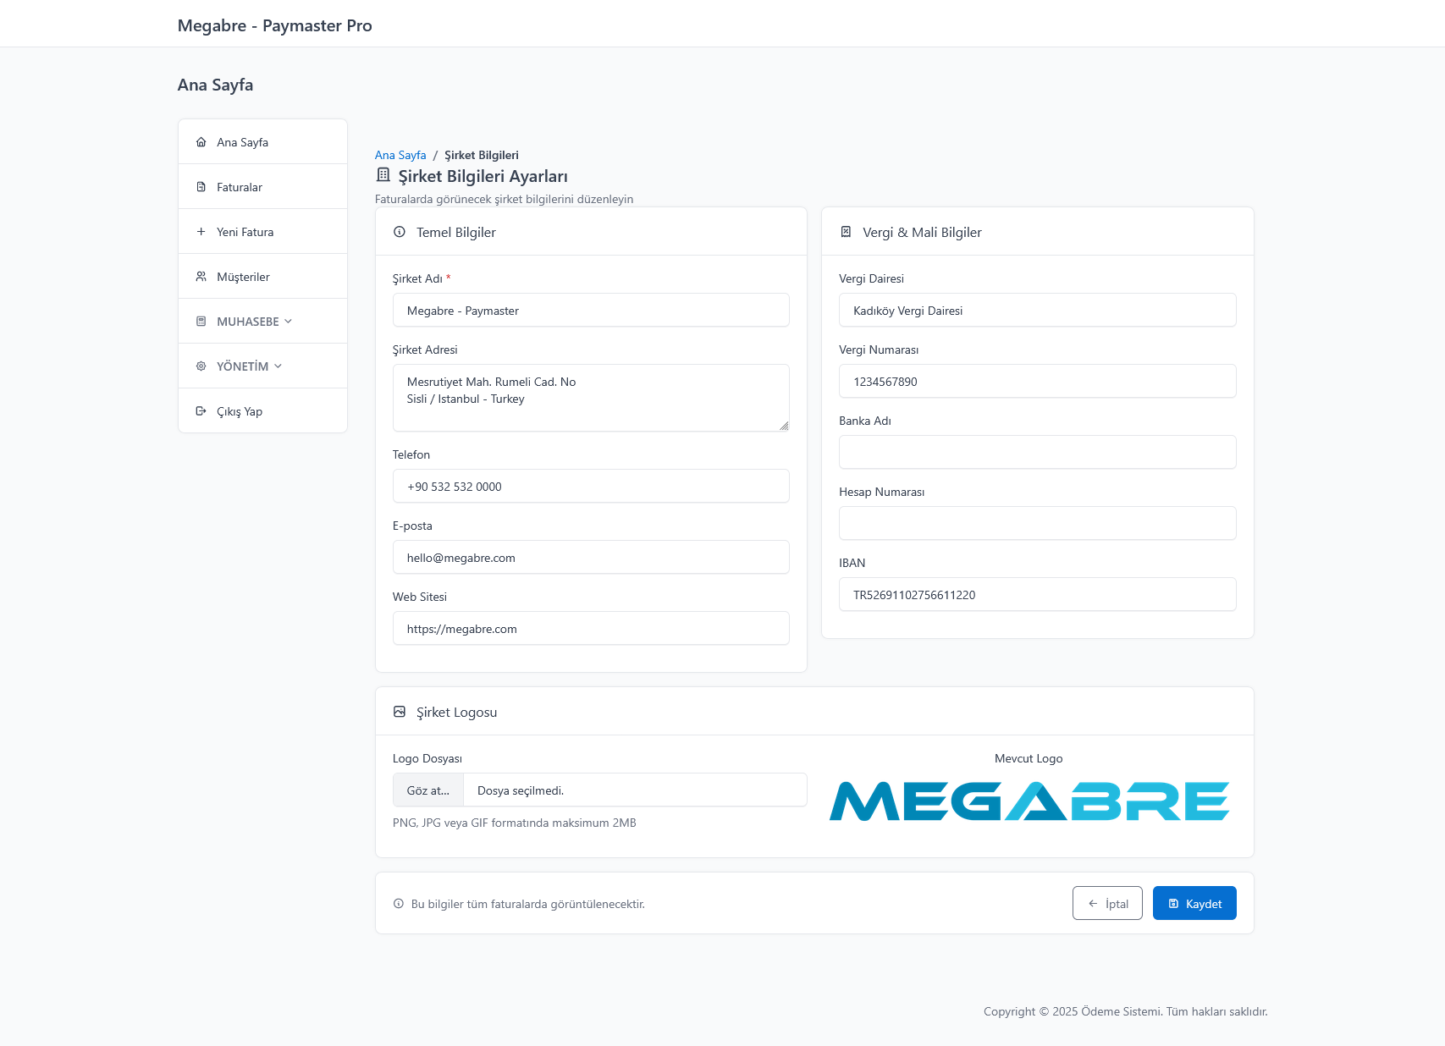
Task: Click the plus icon for Yeni Fatura
Action: click(x=201, y=232)
